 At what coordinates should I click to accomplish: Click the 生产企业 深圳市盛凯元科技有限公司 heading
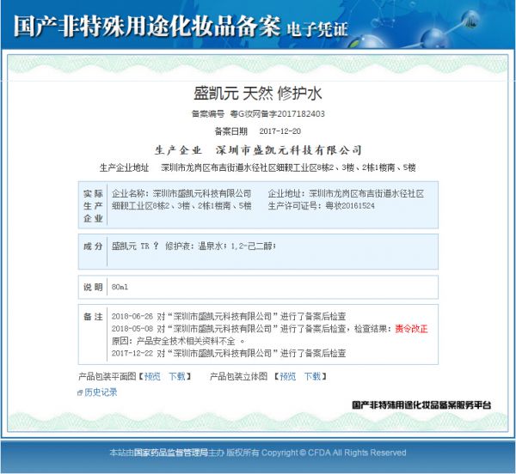pyautogui.click(x=258, y=150)
